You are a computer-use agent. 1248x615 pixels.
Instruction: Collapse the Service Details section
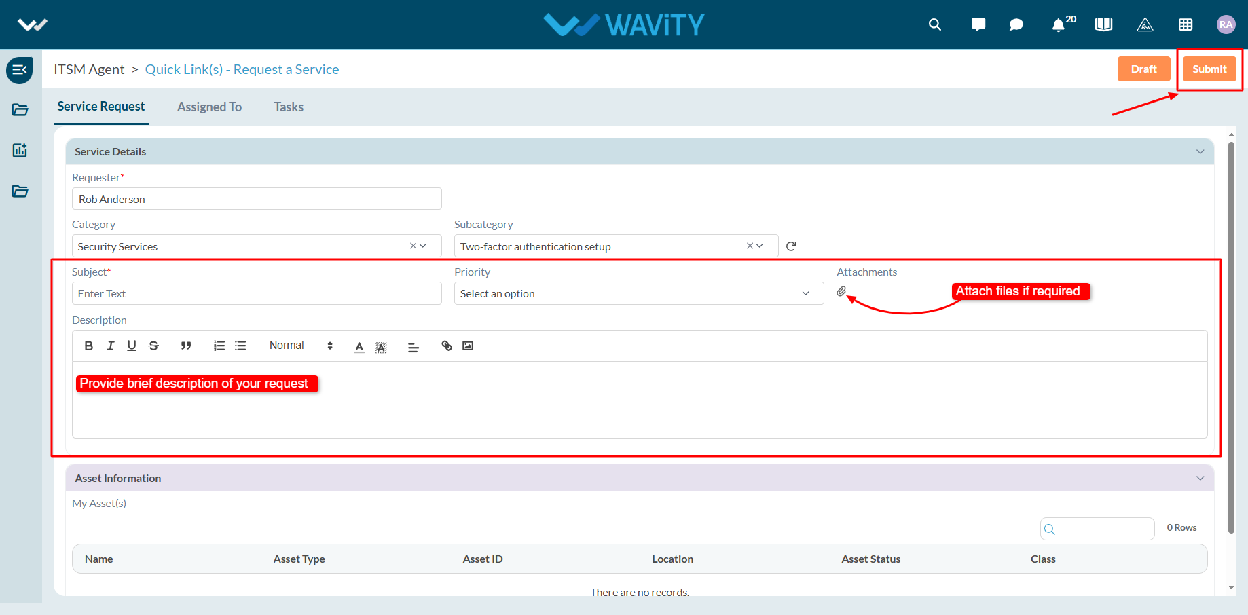pos(1200,151)
